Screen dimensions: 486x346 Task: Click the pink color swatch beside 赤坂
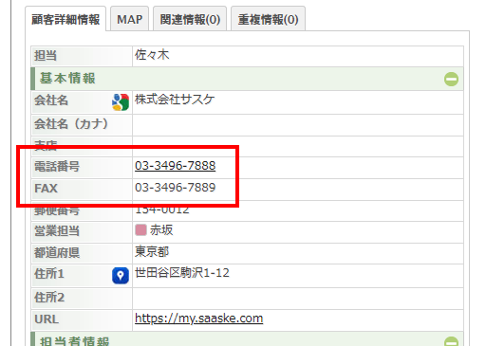[140, 230]
